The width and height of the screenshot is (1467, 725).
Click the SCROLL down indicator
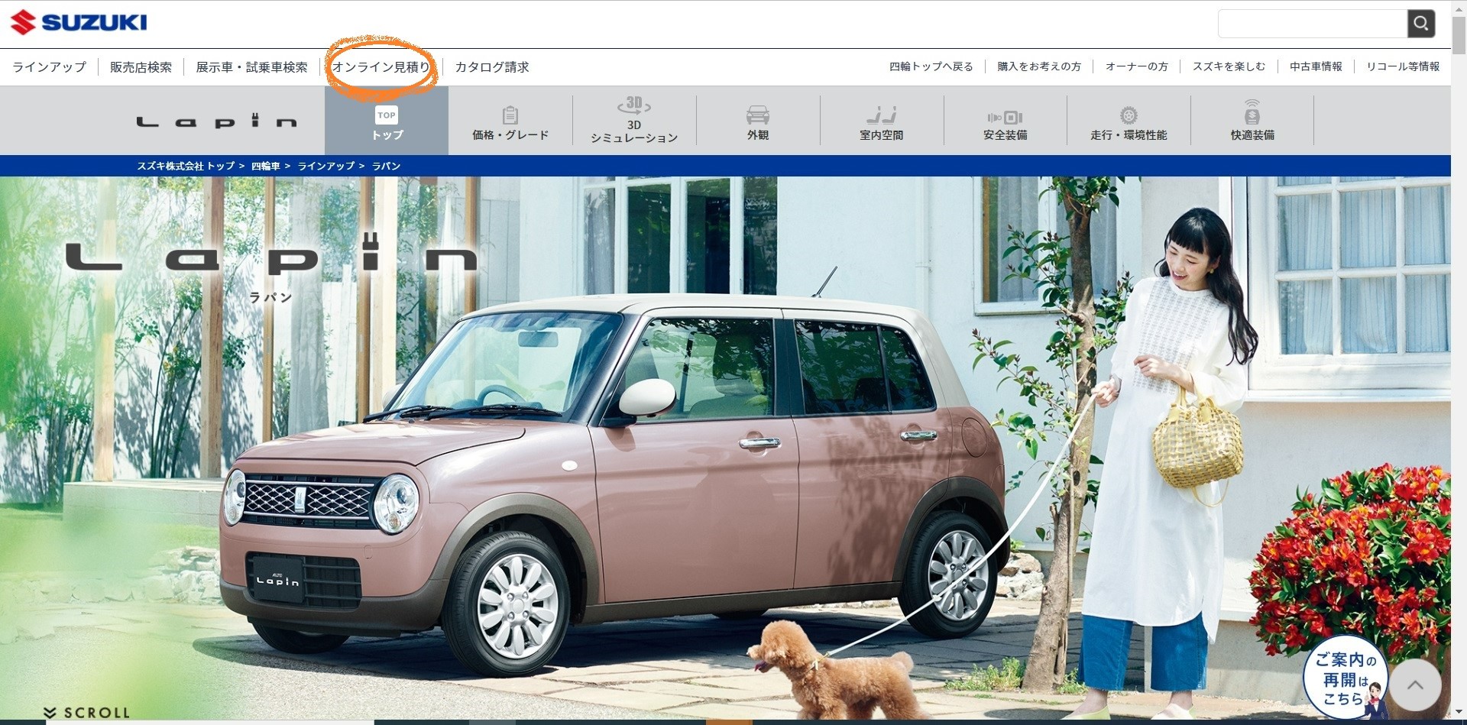[86, 712]
